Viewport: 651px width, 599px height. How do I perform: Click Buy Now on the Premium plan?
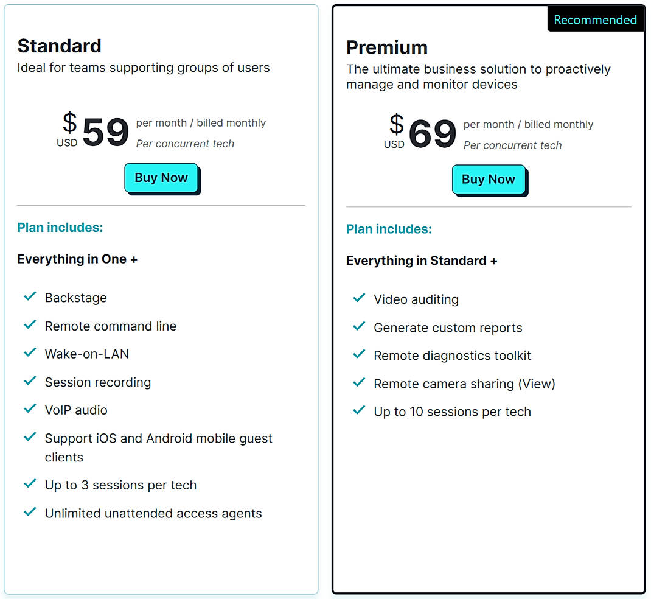coord(489,179)
